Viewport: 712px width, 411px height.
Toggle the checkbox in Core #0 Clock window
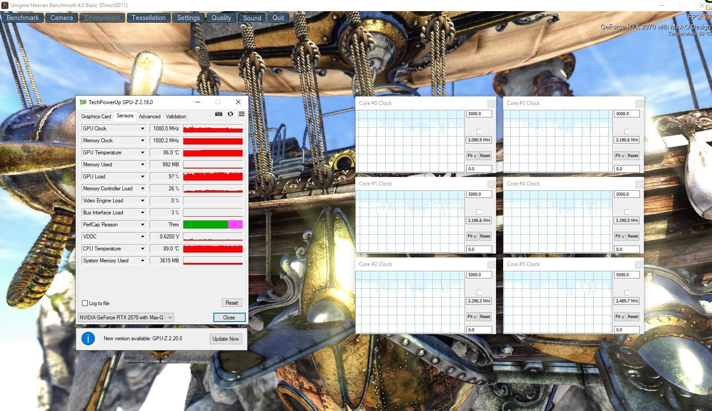[x=479, y=132]
